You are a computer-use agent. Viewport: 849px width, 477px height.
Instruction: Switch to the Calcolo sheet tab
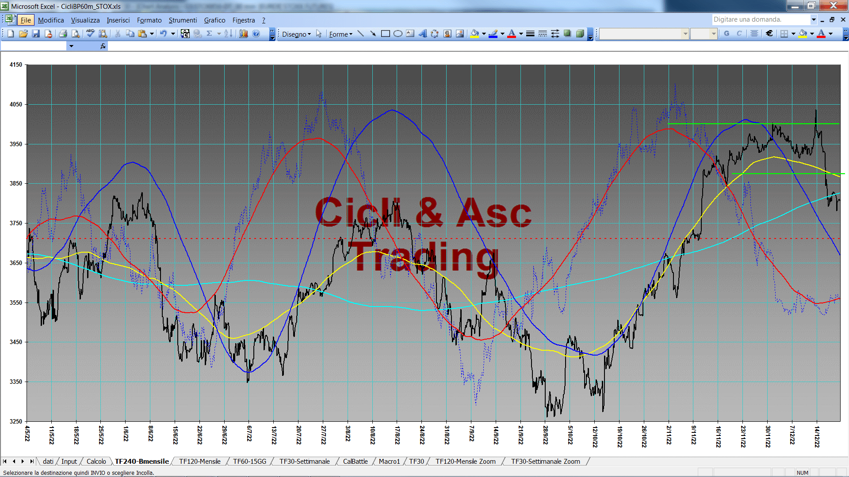coord(96,461)
